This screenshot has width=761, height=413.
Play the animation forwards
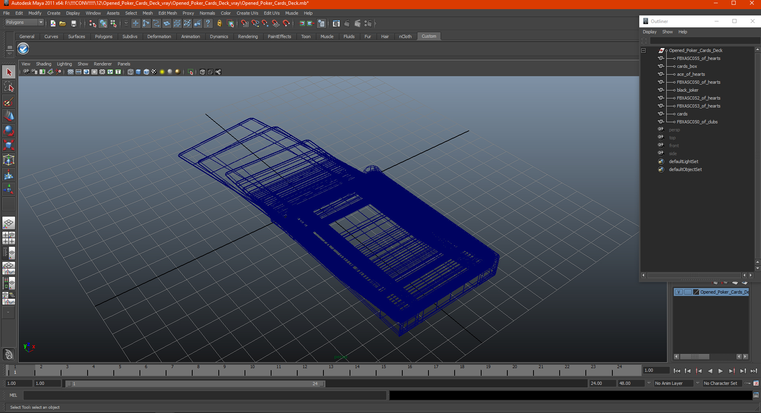click(x=721, y=371)
